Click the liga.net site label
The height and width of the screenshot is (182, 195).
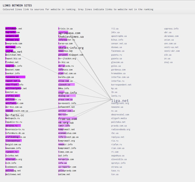point(120,101)
